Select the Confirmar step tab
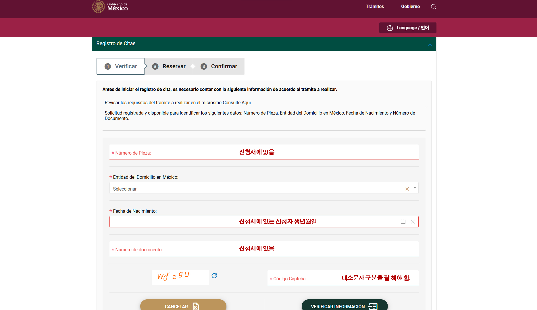 click(x=219, y=66)
